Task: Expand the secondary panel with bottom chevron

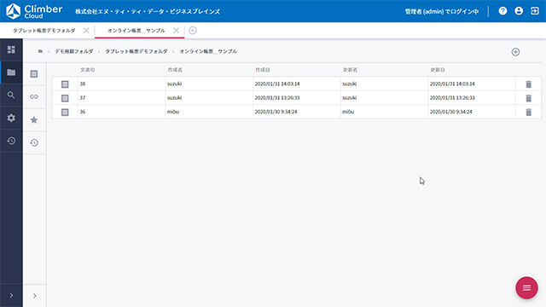Action: click(34, 296)
